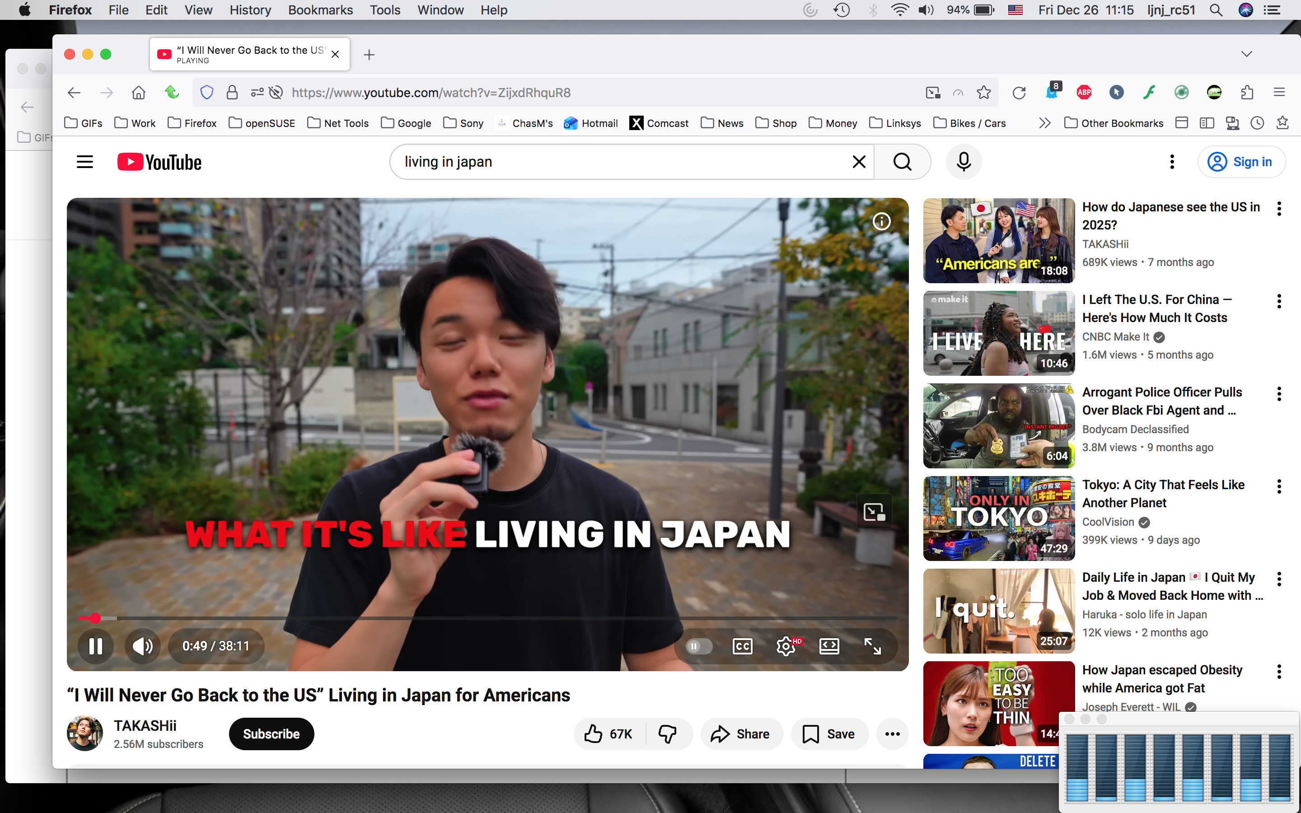Open the player quality settings gear

pyautogui.click(x=786, y=646)
